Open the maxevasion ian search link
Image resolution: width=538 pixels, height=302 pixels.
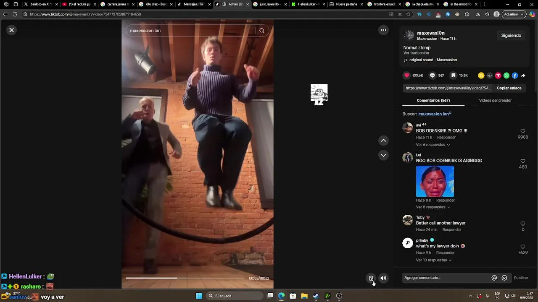435,114
